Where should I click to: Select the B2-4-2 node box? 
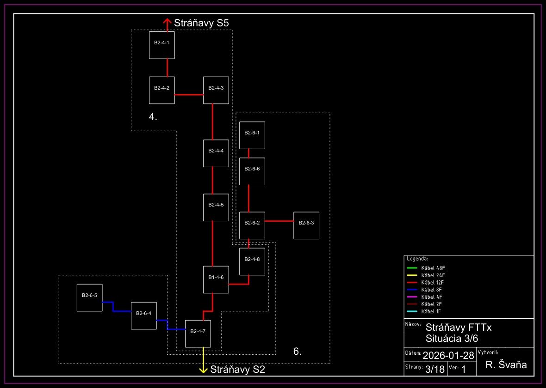pyautogui.click(x=161, y=91)
